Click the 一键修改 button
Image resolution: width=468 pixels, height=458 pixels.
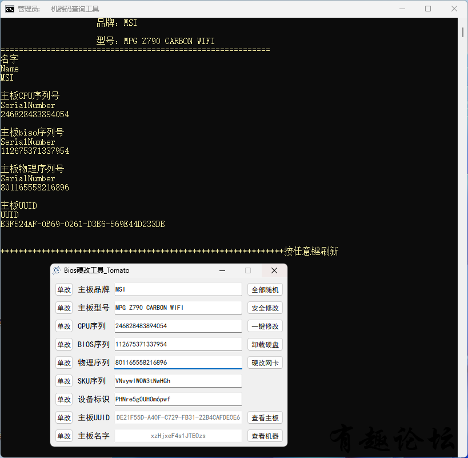coord(265,326)
